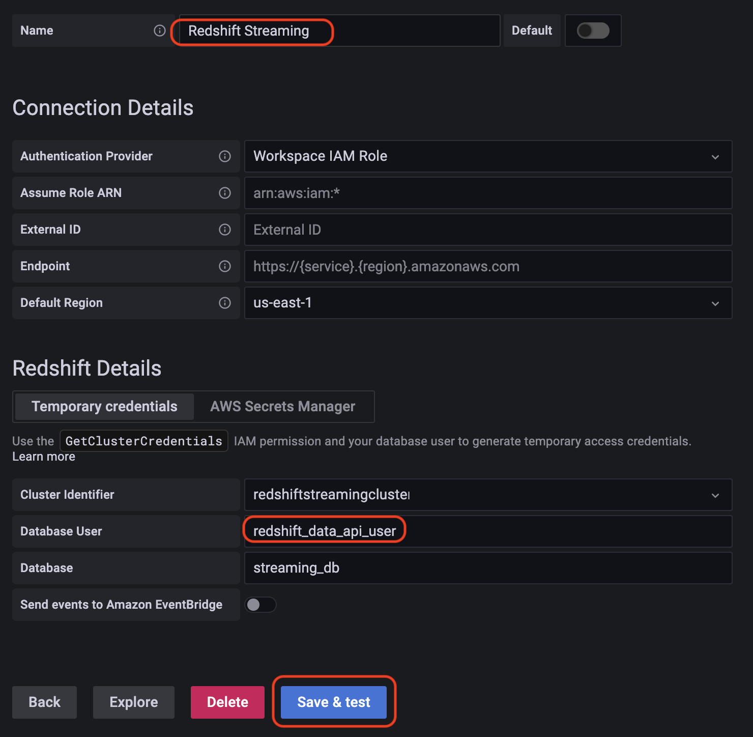Toggle the Default data source switch
Screen dimensions: 753x737
point(593,31)
